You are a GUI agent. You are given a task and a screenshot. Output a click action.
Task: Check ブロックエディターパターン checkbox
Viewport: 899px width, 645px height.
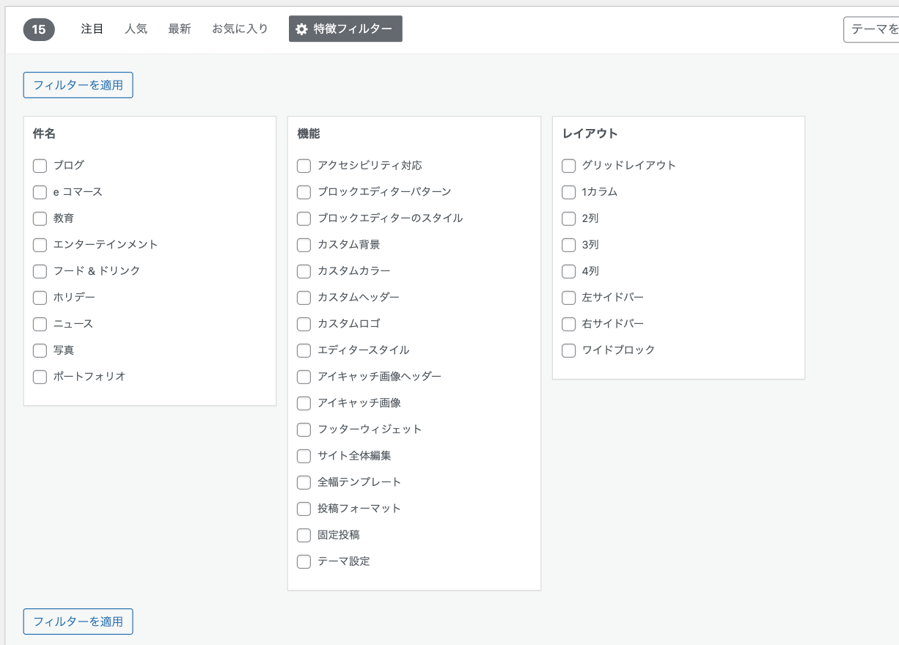click(x=304, y=192)
